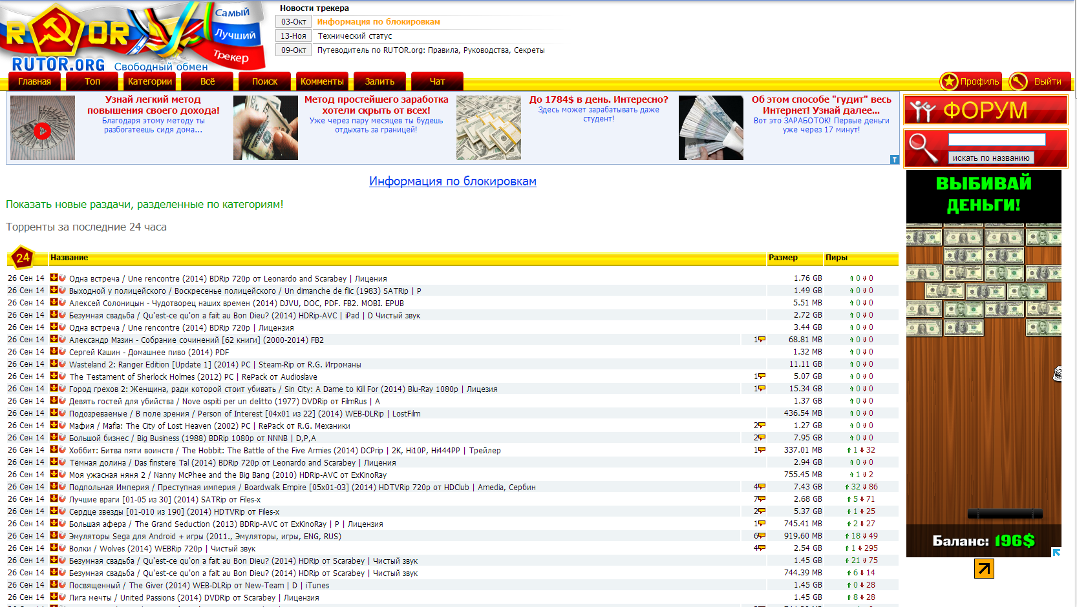The image size is (1077, 607).
Task: Click the size value '68.81 MB'
Action: pyautogui.click(x=805, y=340)
